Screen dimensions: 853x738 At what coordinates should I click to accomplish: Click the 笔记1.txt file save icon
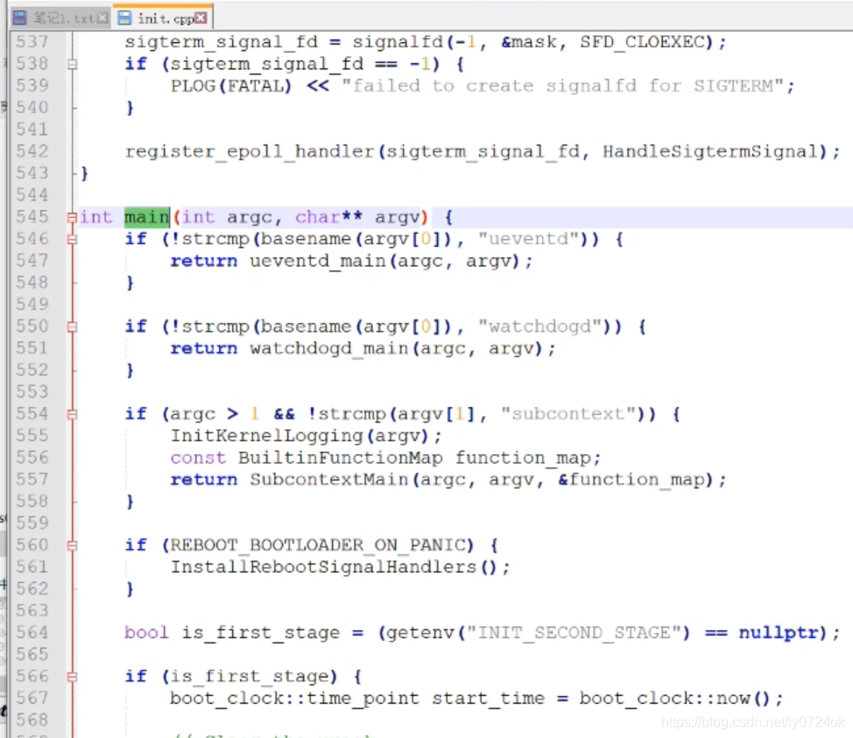(19, 18)
